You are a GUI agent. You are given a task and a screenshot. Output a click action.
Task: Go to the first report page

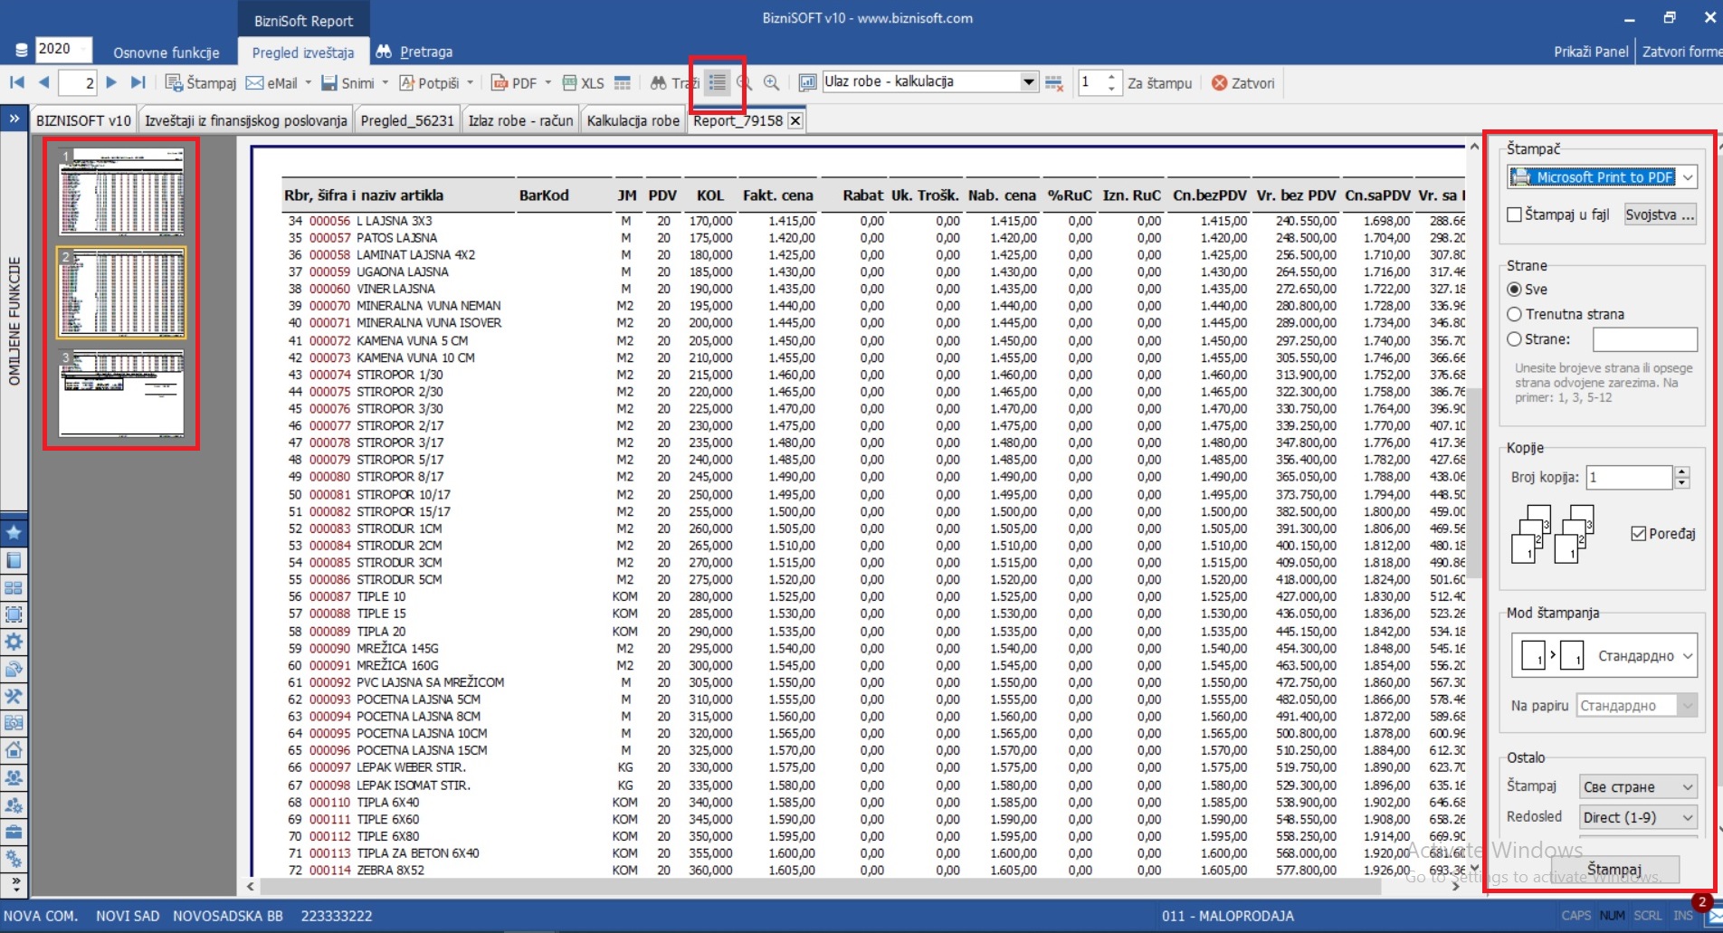coord(16,82)
